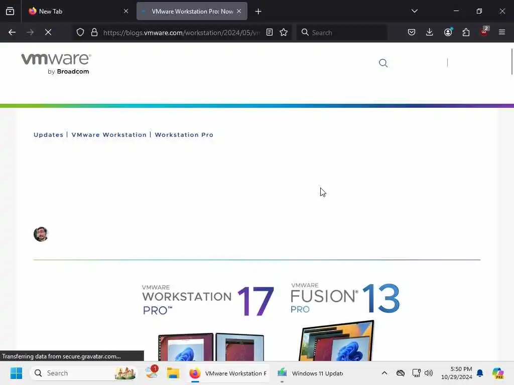Open the tracking protection shield icon

pos(80,33)
